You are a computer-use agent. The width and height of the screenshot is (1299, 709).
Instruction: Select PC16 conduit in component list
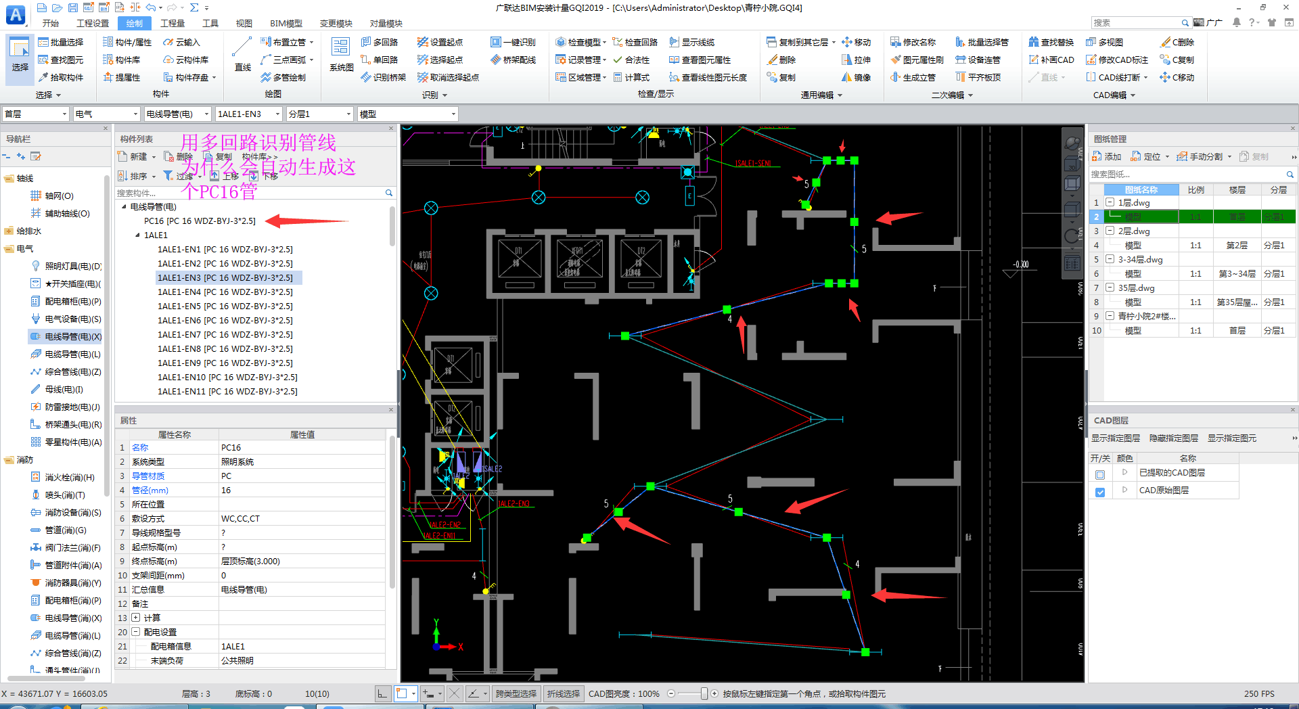[200, 221]
